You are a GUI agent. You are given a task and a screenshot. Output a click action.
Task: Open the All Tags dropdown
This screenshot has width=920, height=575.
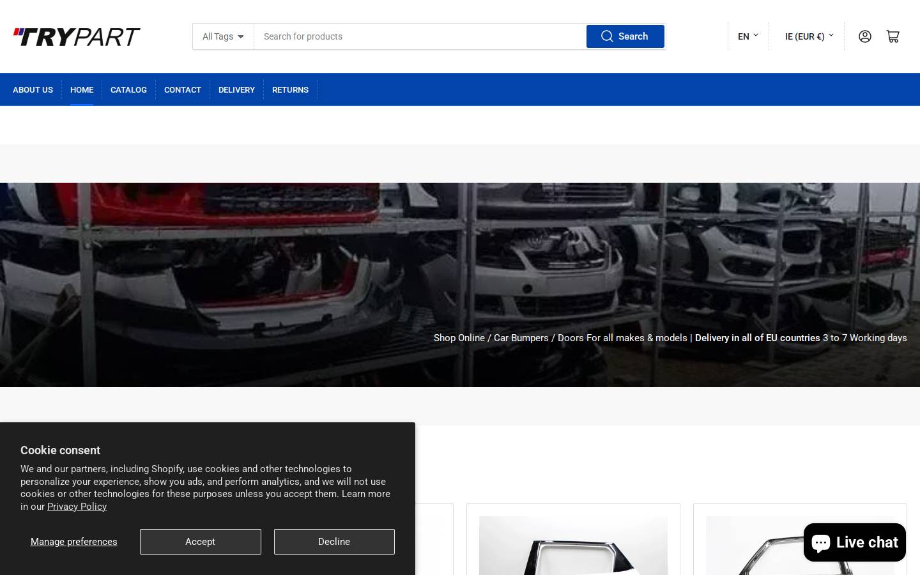[x=223, y=36]
